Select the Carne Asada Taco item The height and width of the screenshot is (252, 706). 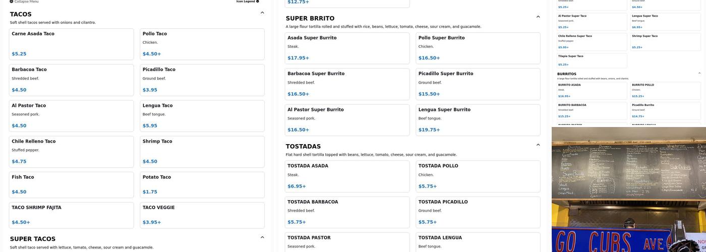[x=71, y=44]
